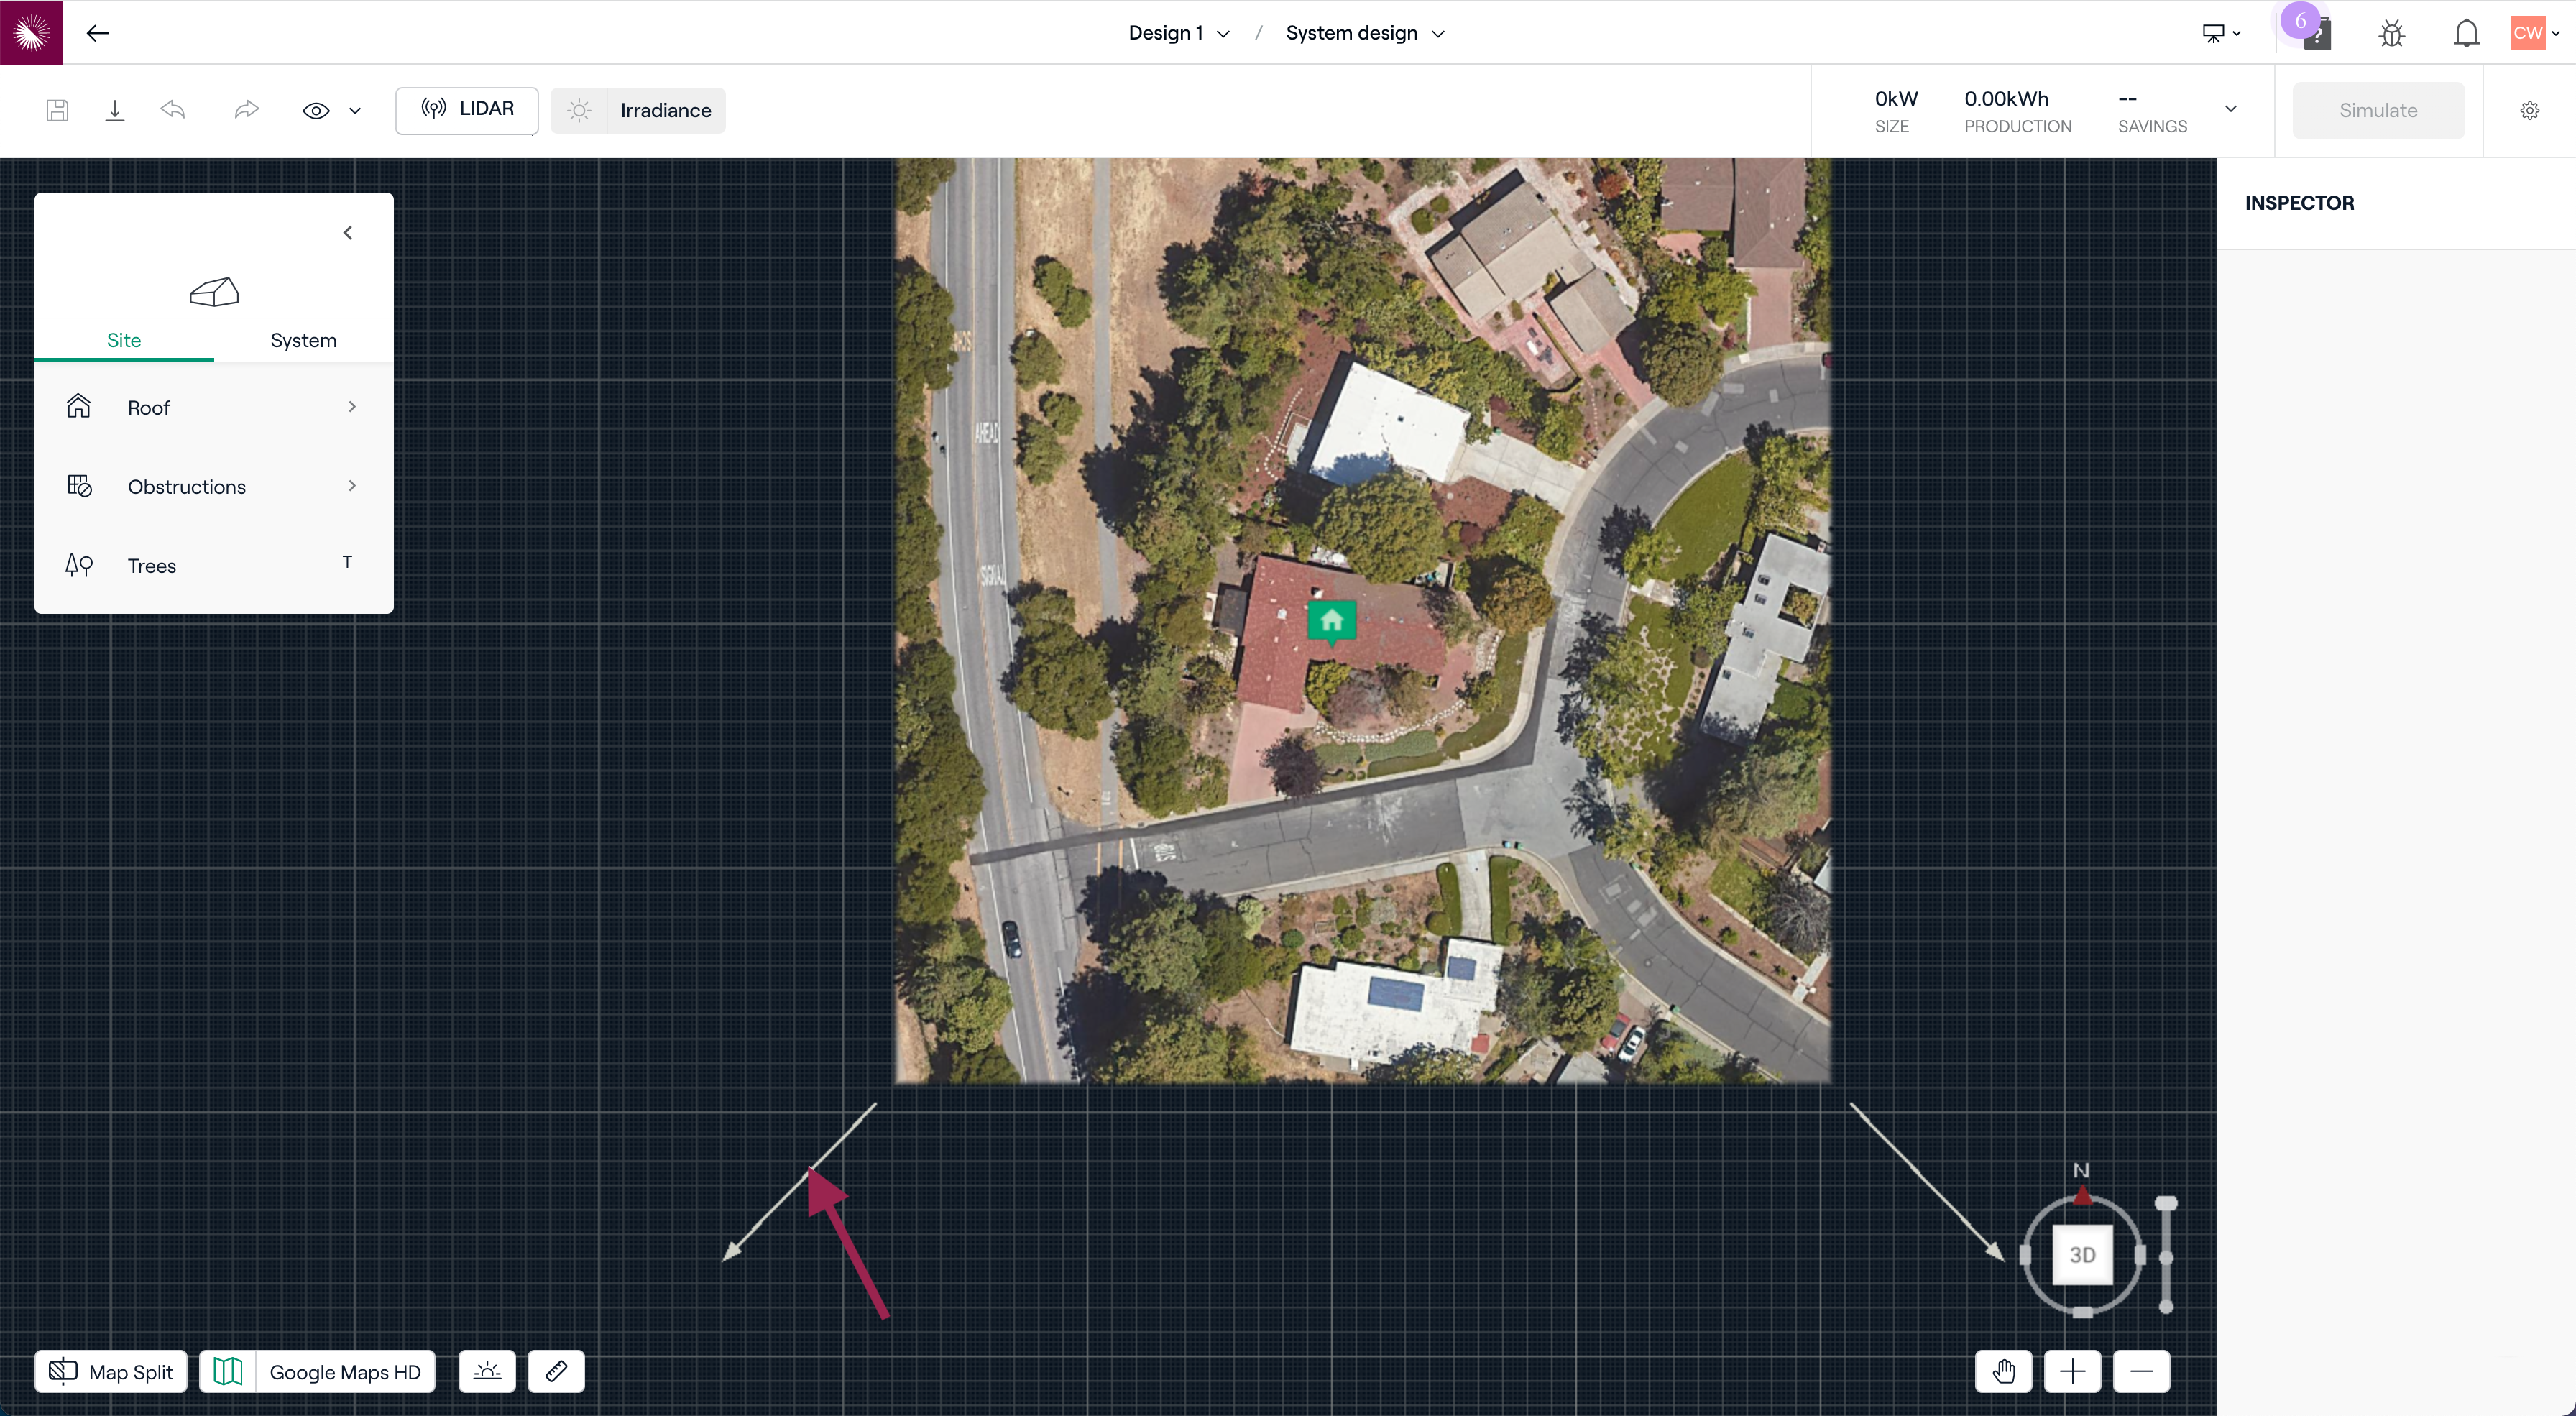Click the undo arrow icon
Screen dimensions: 2576x1416
(x=173, y=110)
